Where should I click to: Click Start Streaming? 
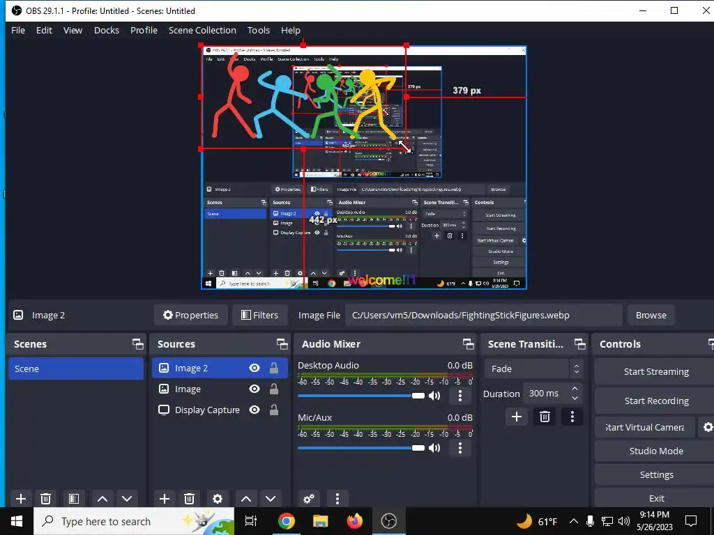(655, 372)
